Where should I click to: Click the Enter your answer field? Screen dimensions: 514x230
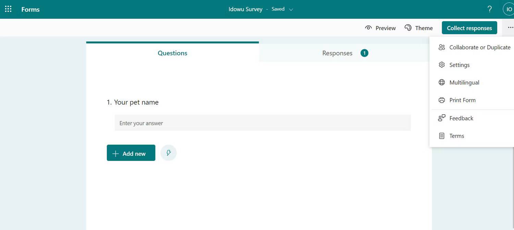tap(262, 123)
